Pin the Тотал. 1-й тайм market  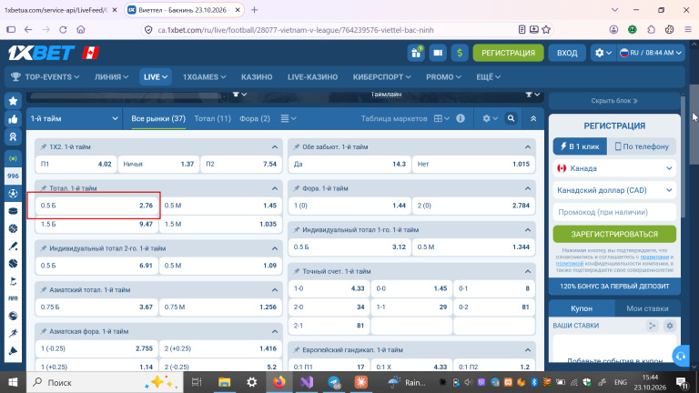coord(44,188)
